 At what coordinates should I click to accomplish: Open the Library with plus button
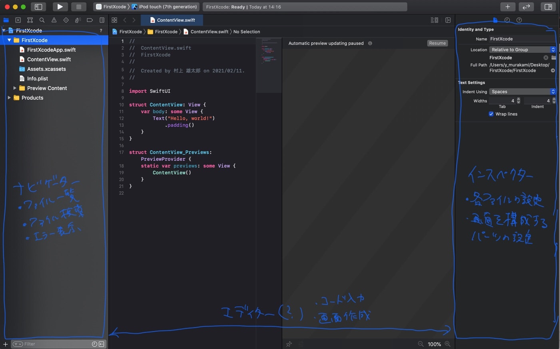tap(508, 7)
